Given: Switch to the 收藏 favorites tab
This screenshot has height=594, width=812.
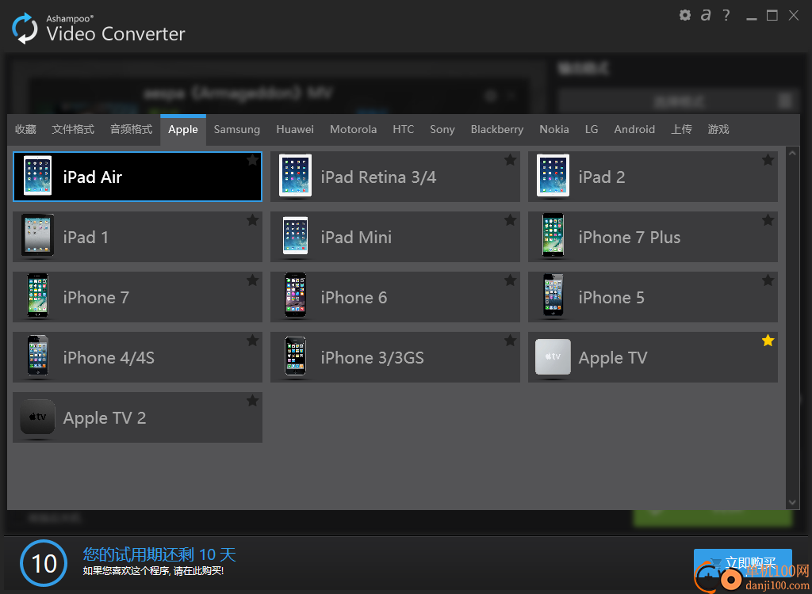Looking at the screenshot, I should pyautogui.click(x=25, y=129).
